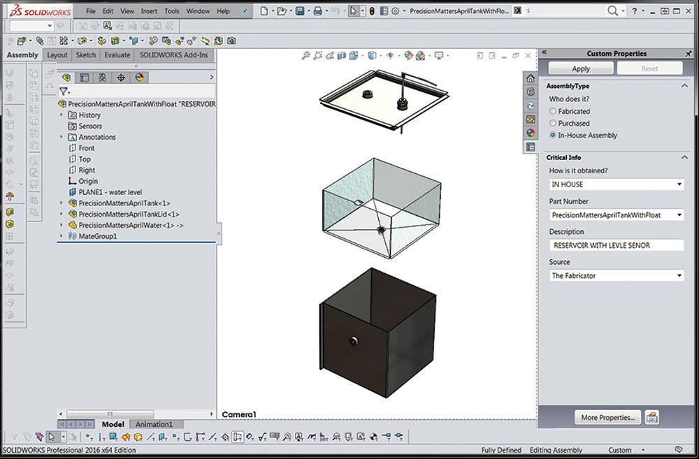Viewport: 699px width, 459px height.
Task: Open Appearances color ball icon in task pane
Action: pyautogui.click(x=531, y=133)
